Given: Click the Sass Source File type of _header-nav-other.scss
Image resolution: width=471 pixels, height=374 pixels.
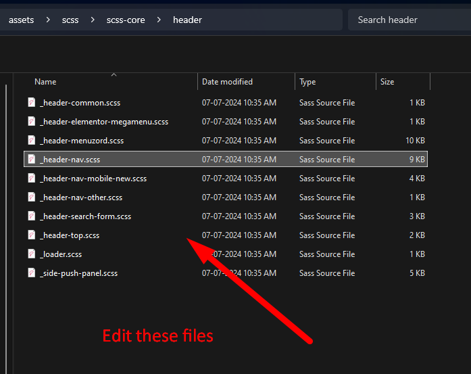Looking at the screenshot, I should pos(327,197).
